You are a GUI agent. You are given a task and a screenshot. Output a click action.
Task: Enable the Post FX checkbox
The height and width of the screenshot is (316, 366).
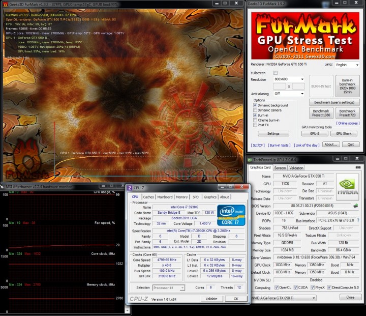[x=255, y=125]
